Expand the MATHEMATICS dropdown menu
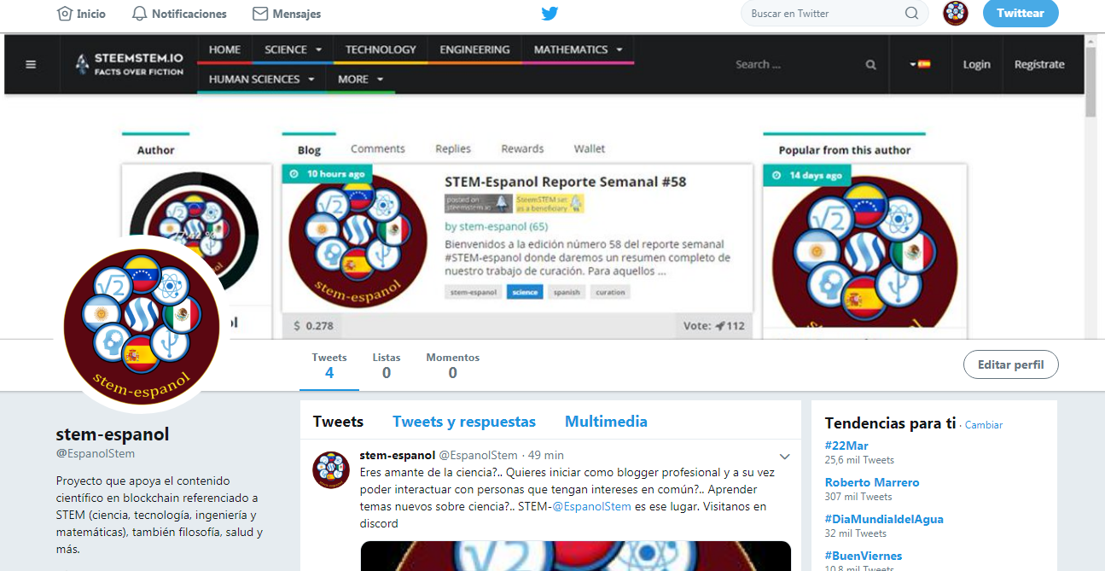The image size is (1105, 571). (x=578, y=50)
